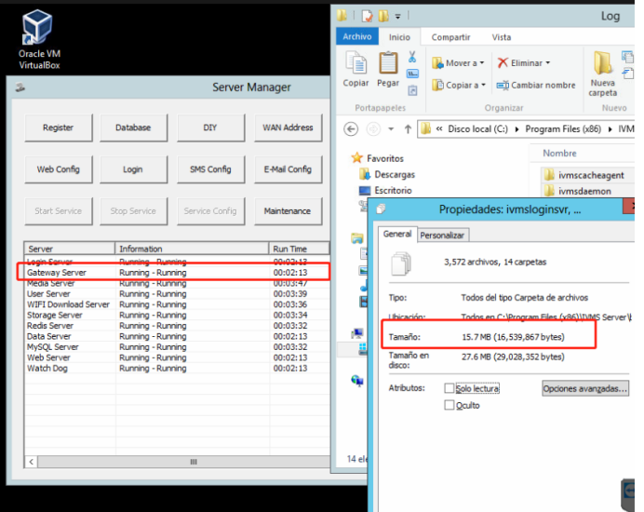Click the scissors Cut icon in ribbon

(412, 57)
